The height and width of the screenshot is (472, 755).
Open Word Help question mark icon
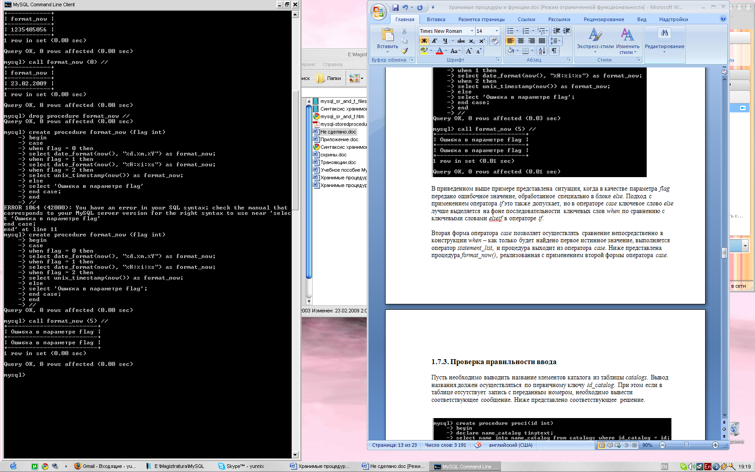point(723,19)
